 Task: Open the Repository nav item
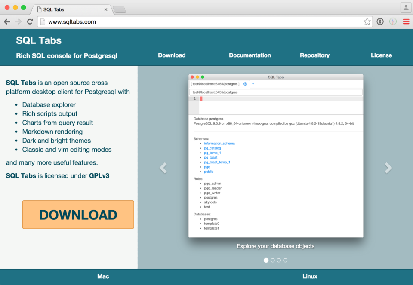[x=314, y=55]
